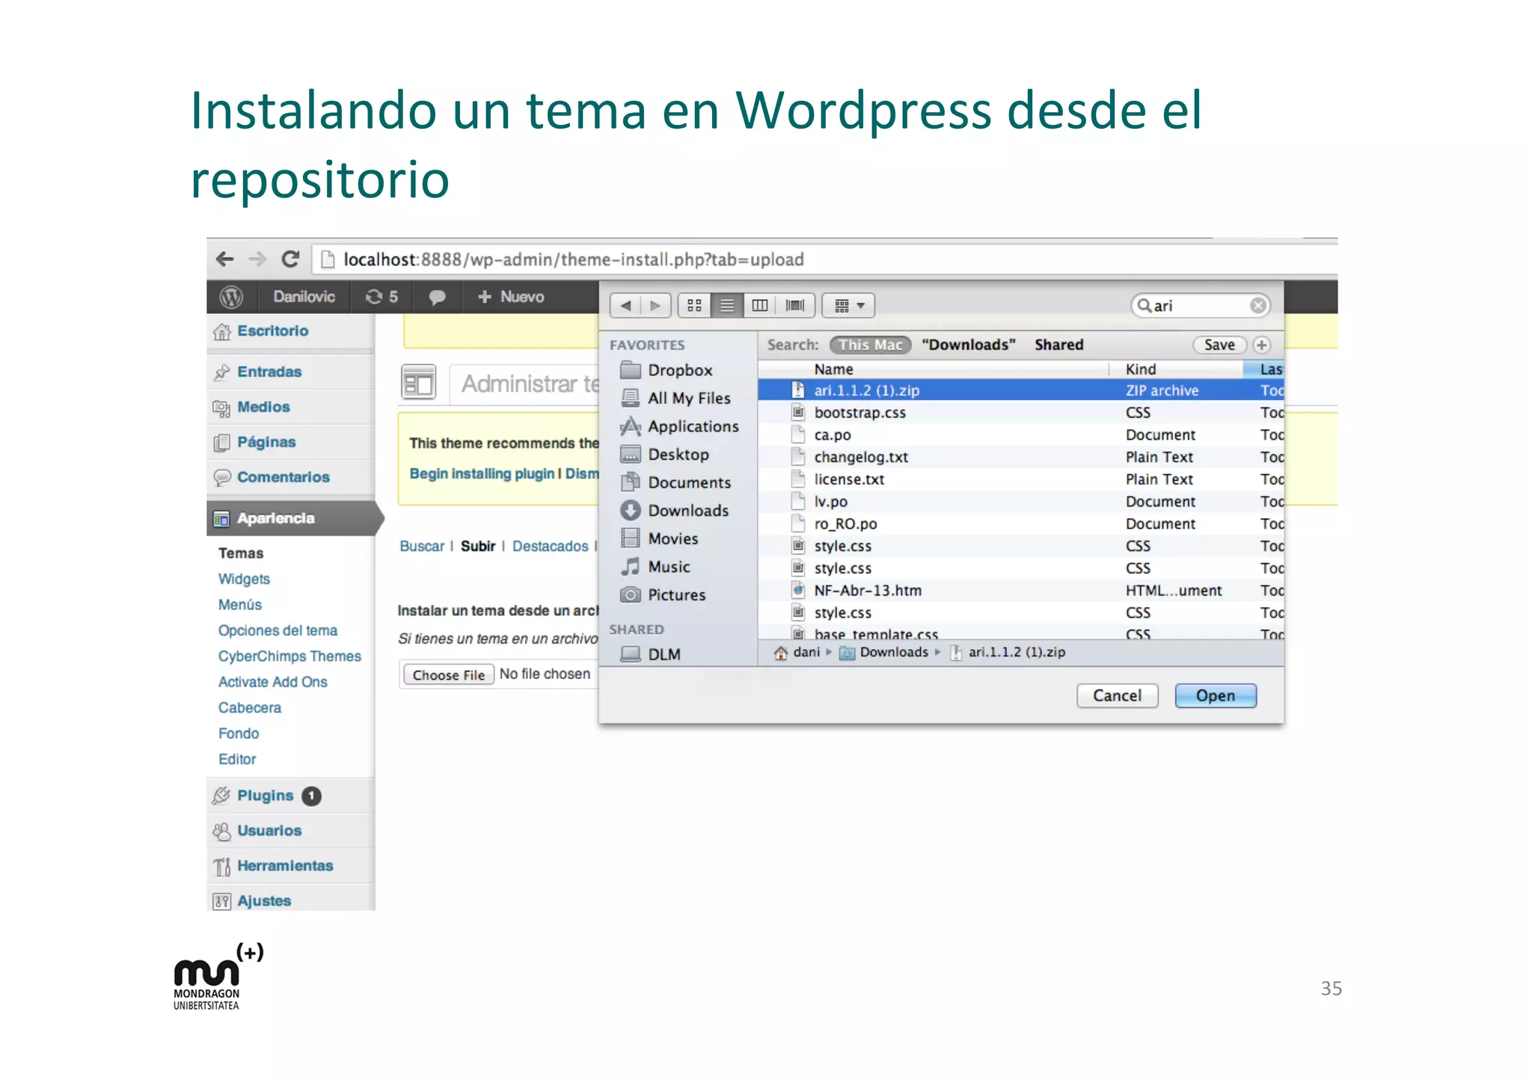Switch file dialog to cover flow view
This screenshot has height=1082, width=1532.
click(794, 305)
